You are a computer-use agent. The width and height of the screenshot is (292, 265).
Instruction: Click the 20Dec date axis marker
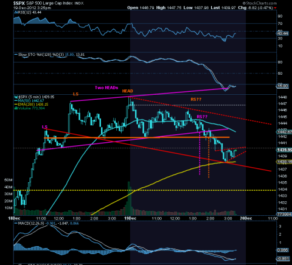[246, 218]
